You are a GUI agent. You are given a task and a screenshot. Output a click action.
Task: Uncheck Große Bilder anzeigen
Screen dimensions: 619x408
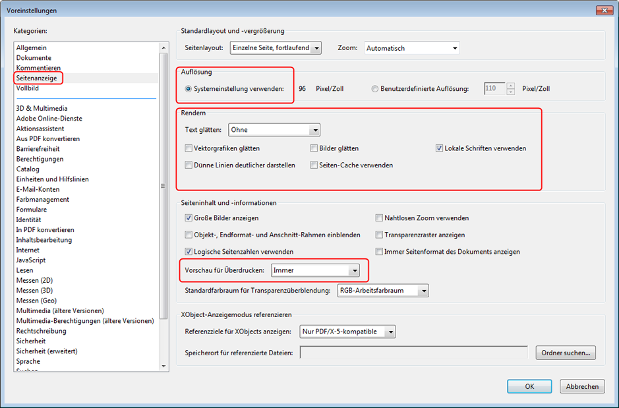tap(189, 218)
